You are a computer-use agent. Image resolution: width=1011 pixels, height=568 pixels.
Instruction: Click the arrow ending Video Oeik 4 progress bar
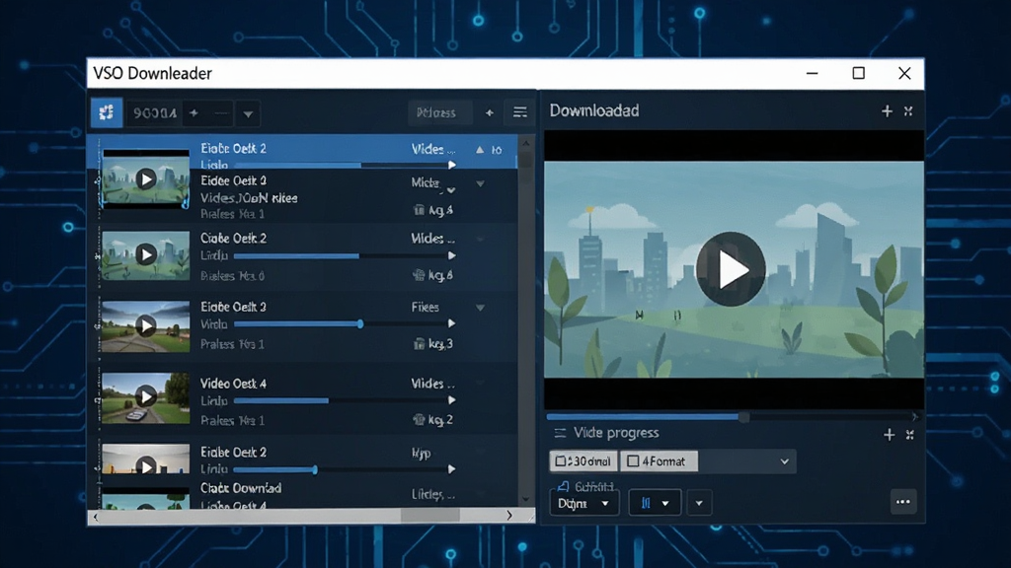452,400
